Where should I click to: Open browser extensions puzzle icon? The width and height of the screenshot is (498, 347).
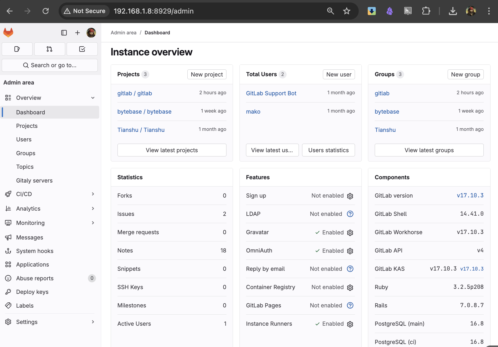[x=426, y=11]
